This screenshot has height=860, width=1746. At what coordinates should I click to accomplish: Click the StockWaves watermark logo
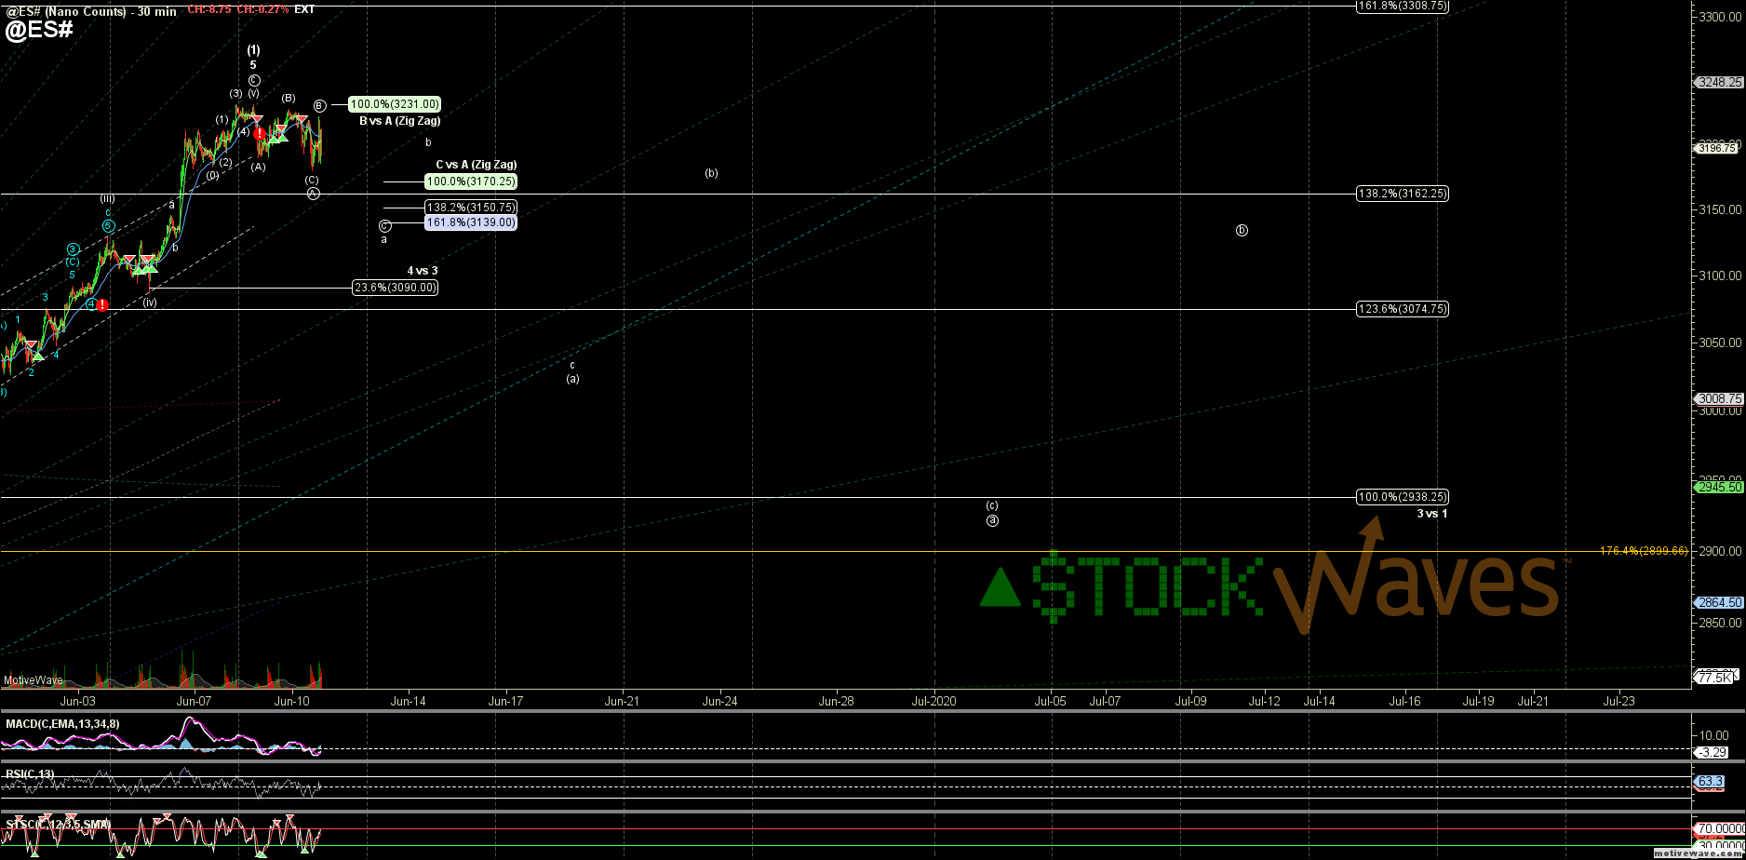pos(1270,585)
